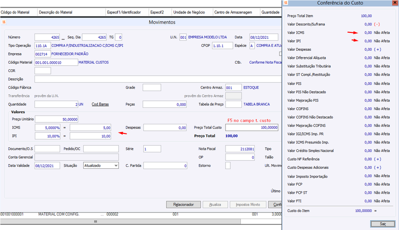Click the ICMS value field 5,00
Screen dimensions: 399x230
[x=90, y=127]
